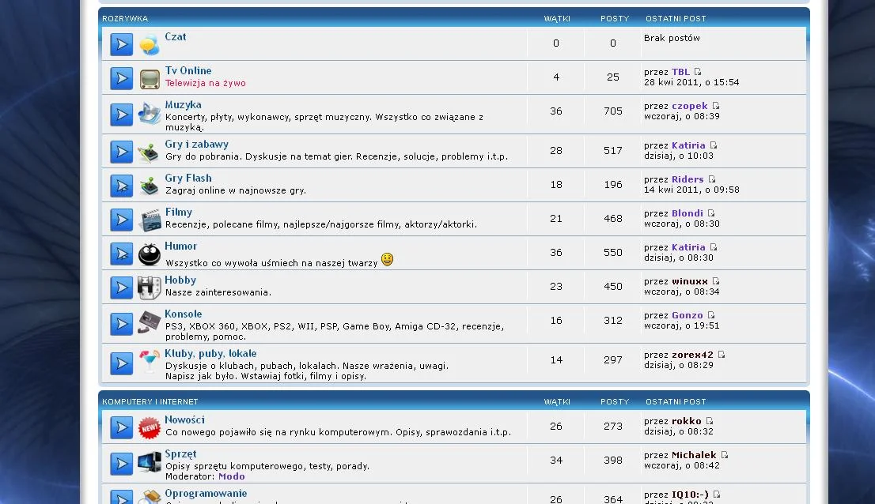View Katiria's profile in Gry i zabawy row

(x=688, y=145)
